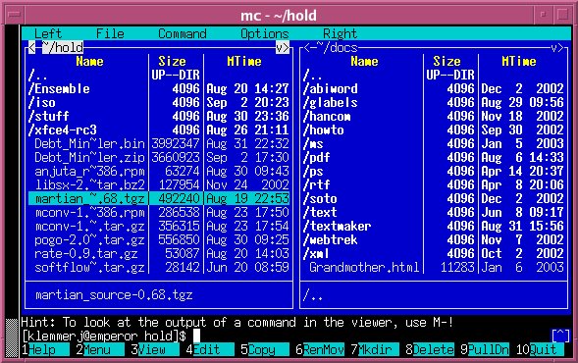Click the terminal scrollbar thumb at bottom-left
Viewport: 578px width, 363px height.
(12, 337)
